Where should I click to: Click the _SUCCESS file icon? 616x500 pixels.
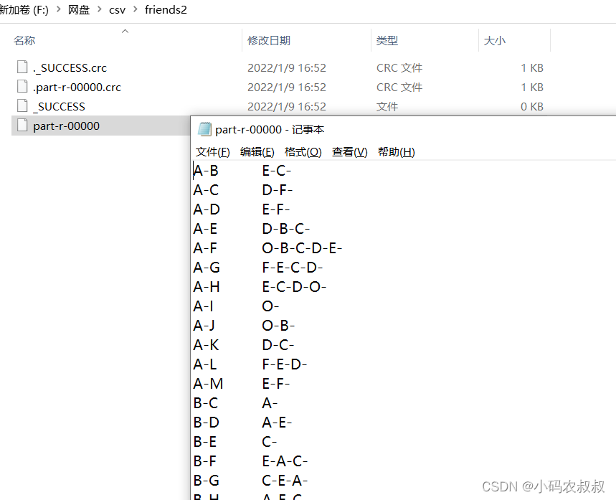click(x=22, y=106)
